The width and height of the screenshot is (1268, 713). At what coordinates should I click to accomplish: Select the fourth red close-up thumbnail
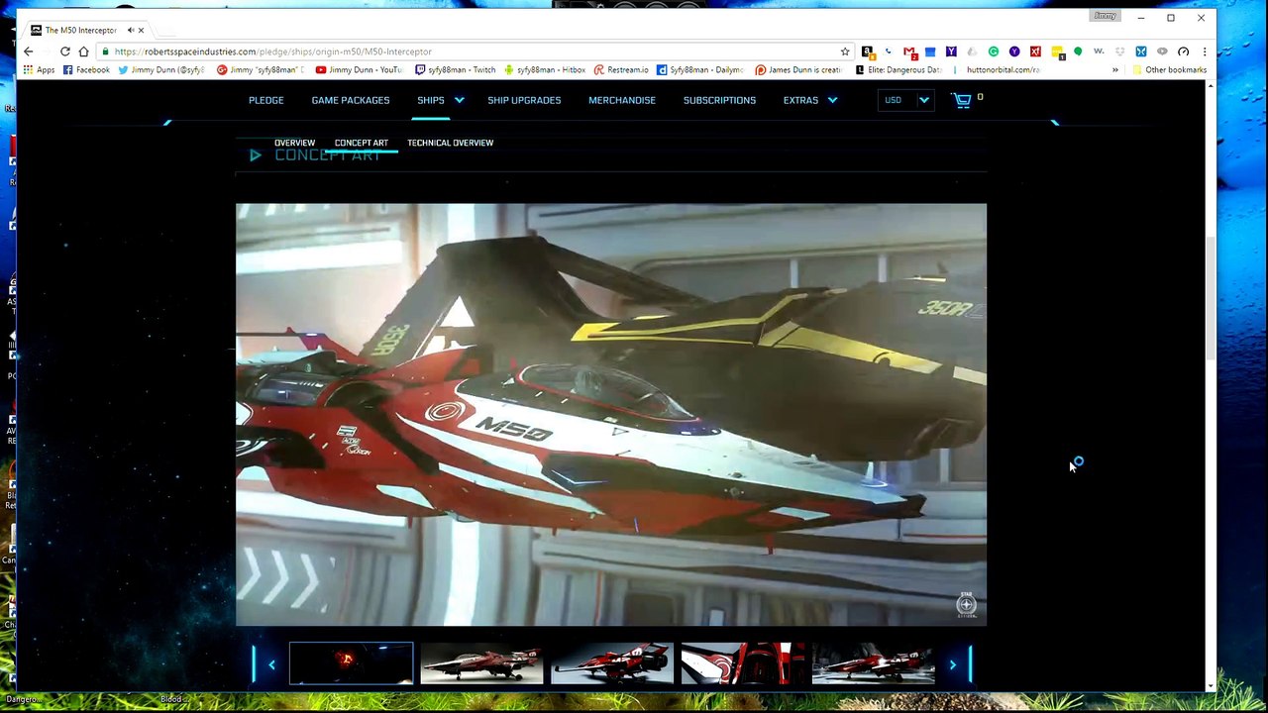coord(743,663)
